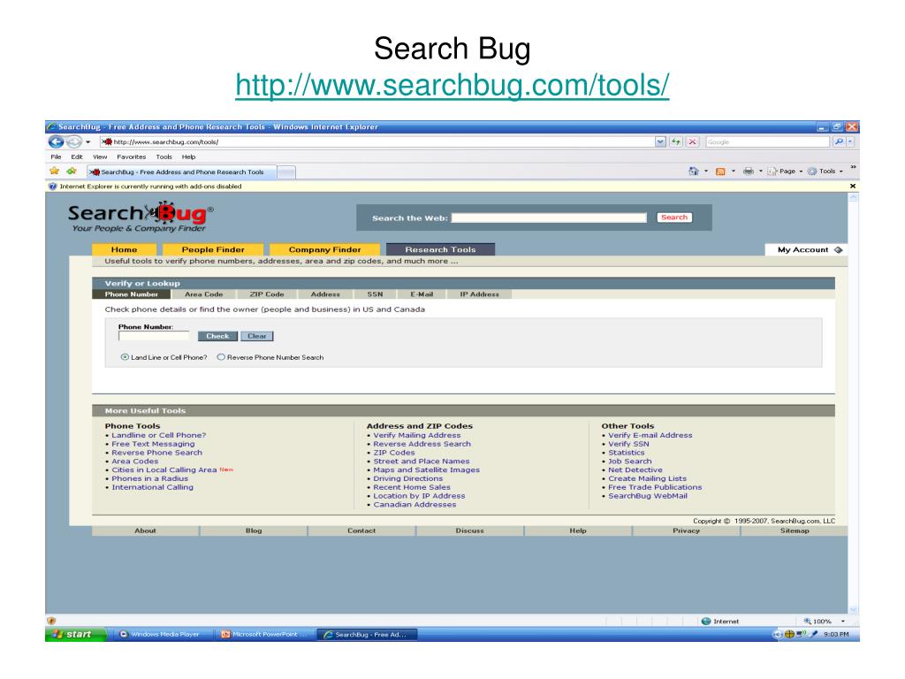Switch to the SSN lookup tab
Image resolution: width=905 pixels, height=679 pixels.
tap(375, 294)
